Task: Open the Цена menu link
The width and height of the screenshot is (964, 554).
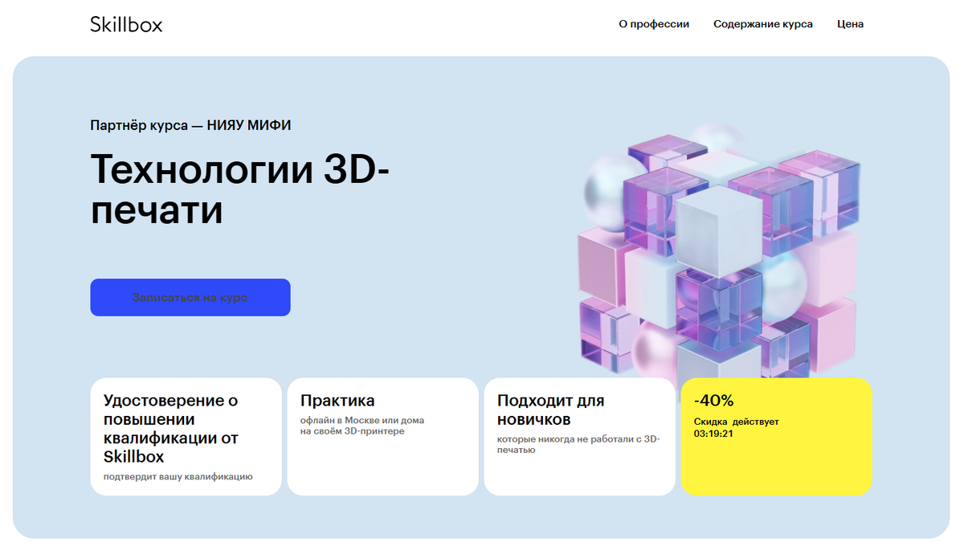Action: click(x=850, y=24)
